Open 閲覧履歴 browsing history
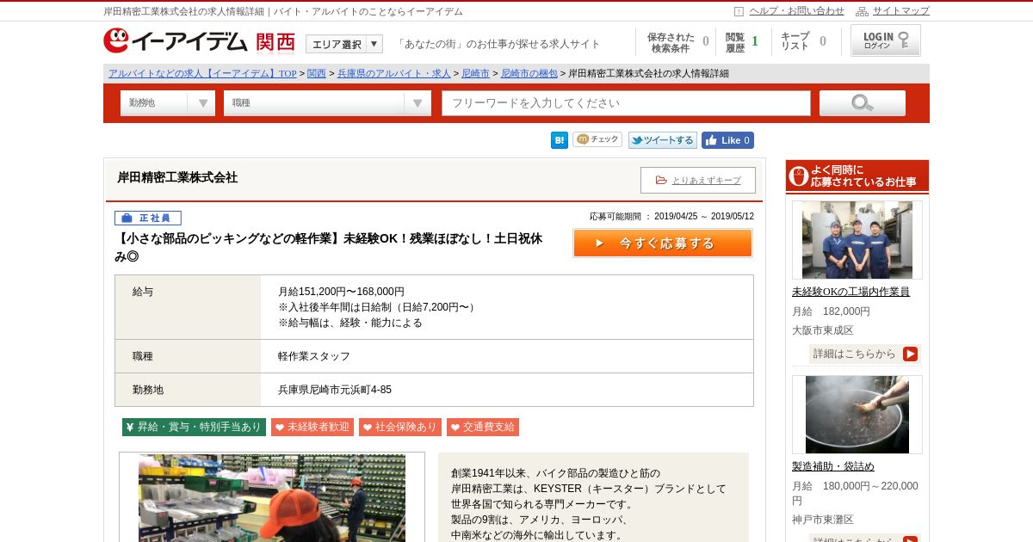This screenshot has height=542, width=1033. point(742,42)
